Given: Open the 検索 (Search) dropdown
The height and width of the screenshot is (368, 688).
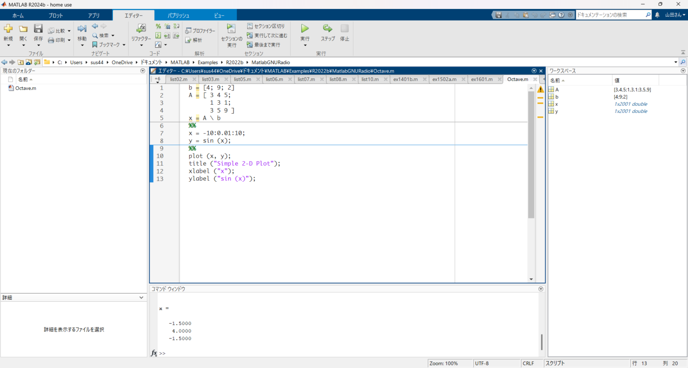Looking at the screenshot, I should tap(103, 35).
